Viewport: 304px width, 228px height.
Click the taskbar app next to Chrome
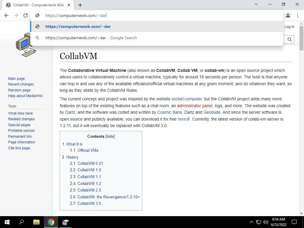coord(65,222)
